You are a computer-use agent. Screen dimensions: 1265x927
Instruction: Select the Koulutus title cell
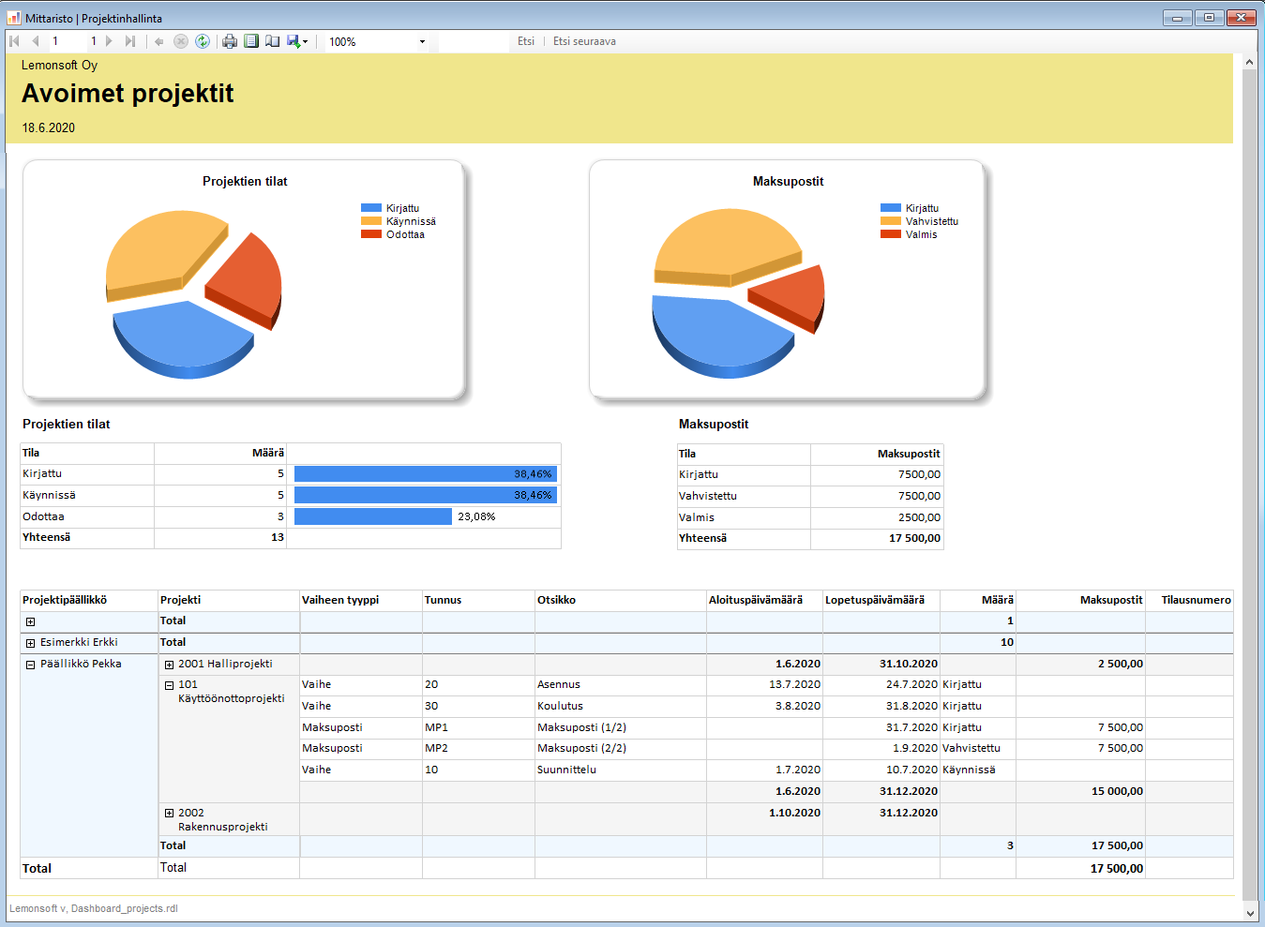(x=620, y=707)
